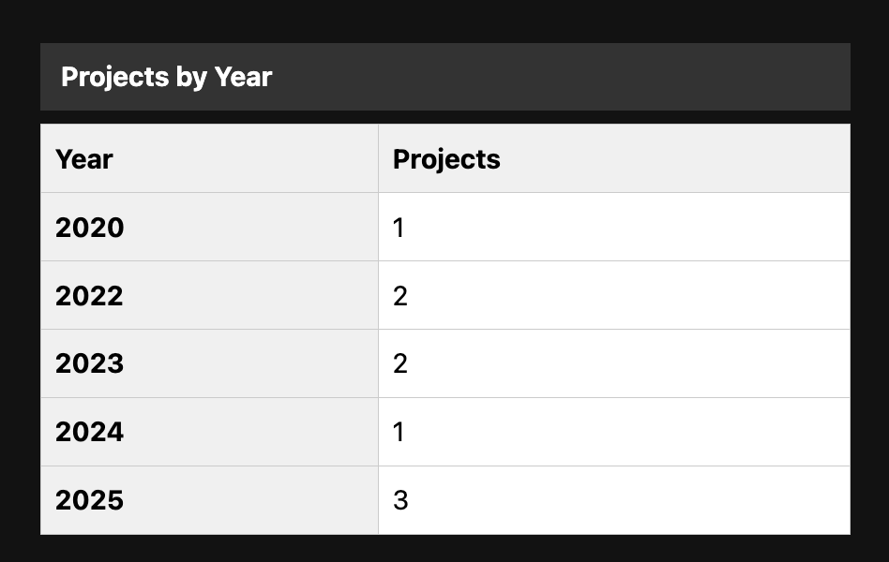Click the word "Projects" in the panel title

tap(113, 77)
